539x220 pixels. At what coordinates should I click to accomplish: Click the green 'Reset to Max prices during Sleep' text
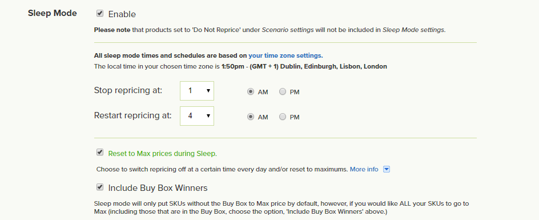pyautogui.click(x=163, y=154)
